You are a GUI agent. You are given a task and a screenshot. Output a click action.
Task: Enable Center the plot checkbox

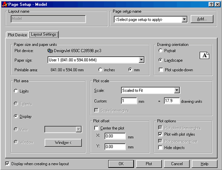[97, 128]
